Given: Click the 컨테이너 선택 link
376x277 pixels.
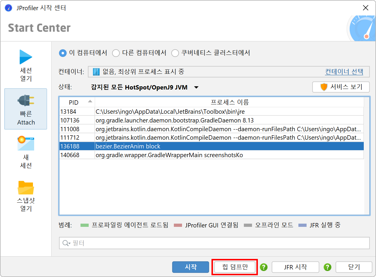Looking at the screenshot, I should tap(344, 72).
